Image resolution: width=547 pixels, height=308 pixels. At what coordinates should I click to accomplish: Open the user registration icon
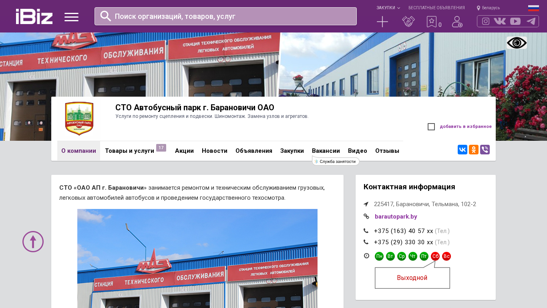click(x=457, y=22)
